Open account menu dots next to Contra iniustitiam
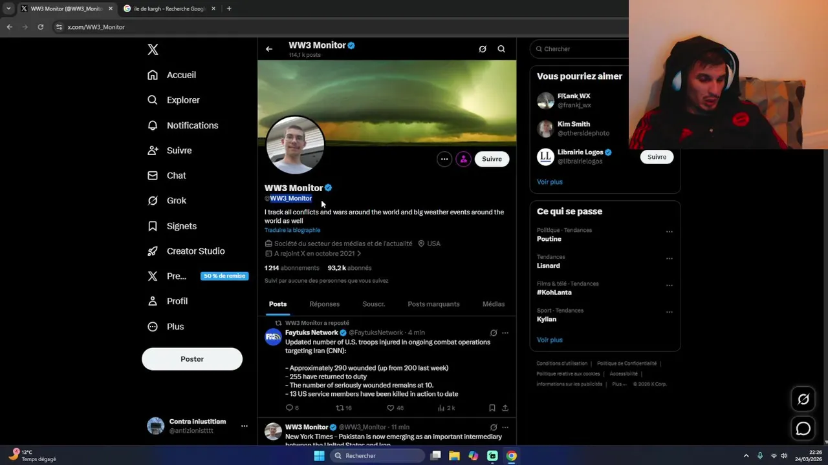 coord(245,426)
